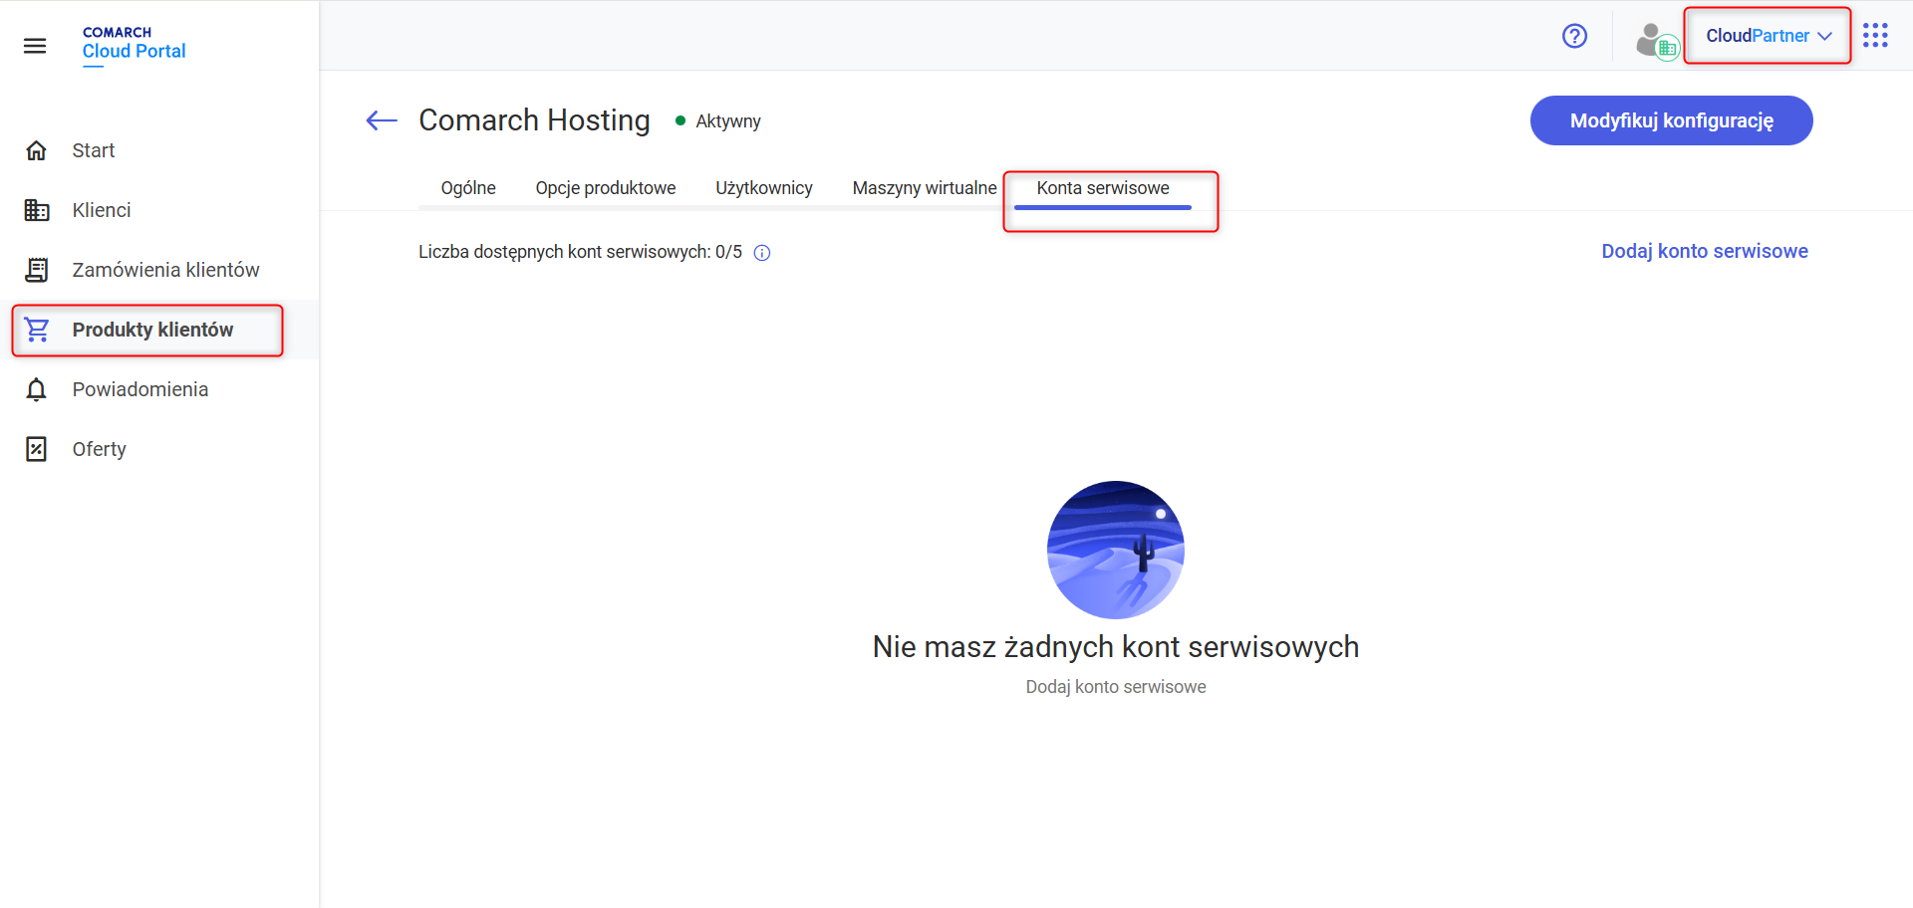This screenshot has height=908, width=1913.
Task: Open the user profile avatar icon
Action: (x=1656, y=40)
